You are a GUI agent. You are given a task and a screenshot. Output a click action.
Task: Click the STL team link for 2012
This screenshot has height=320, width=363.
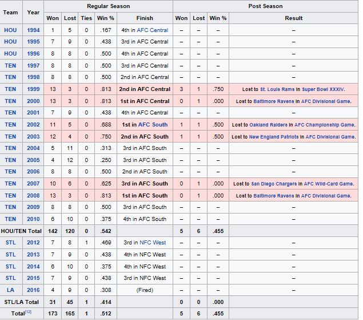coord(10,243)
